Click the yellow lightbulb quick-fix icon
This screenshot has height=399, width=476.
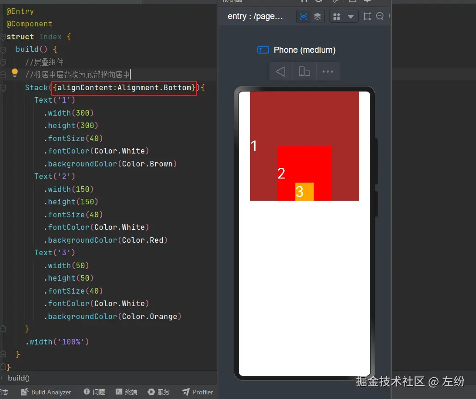(15, 73)
